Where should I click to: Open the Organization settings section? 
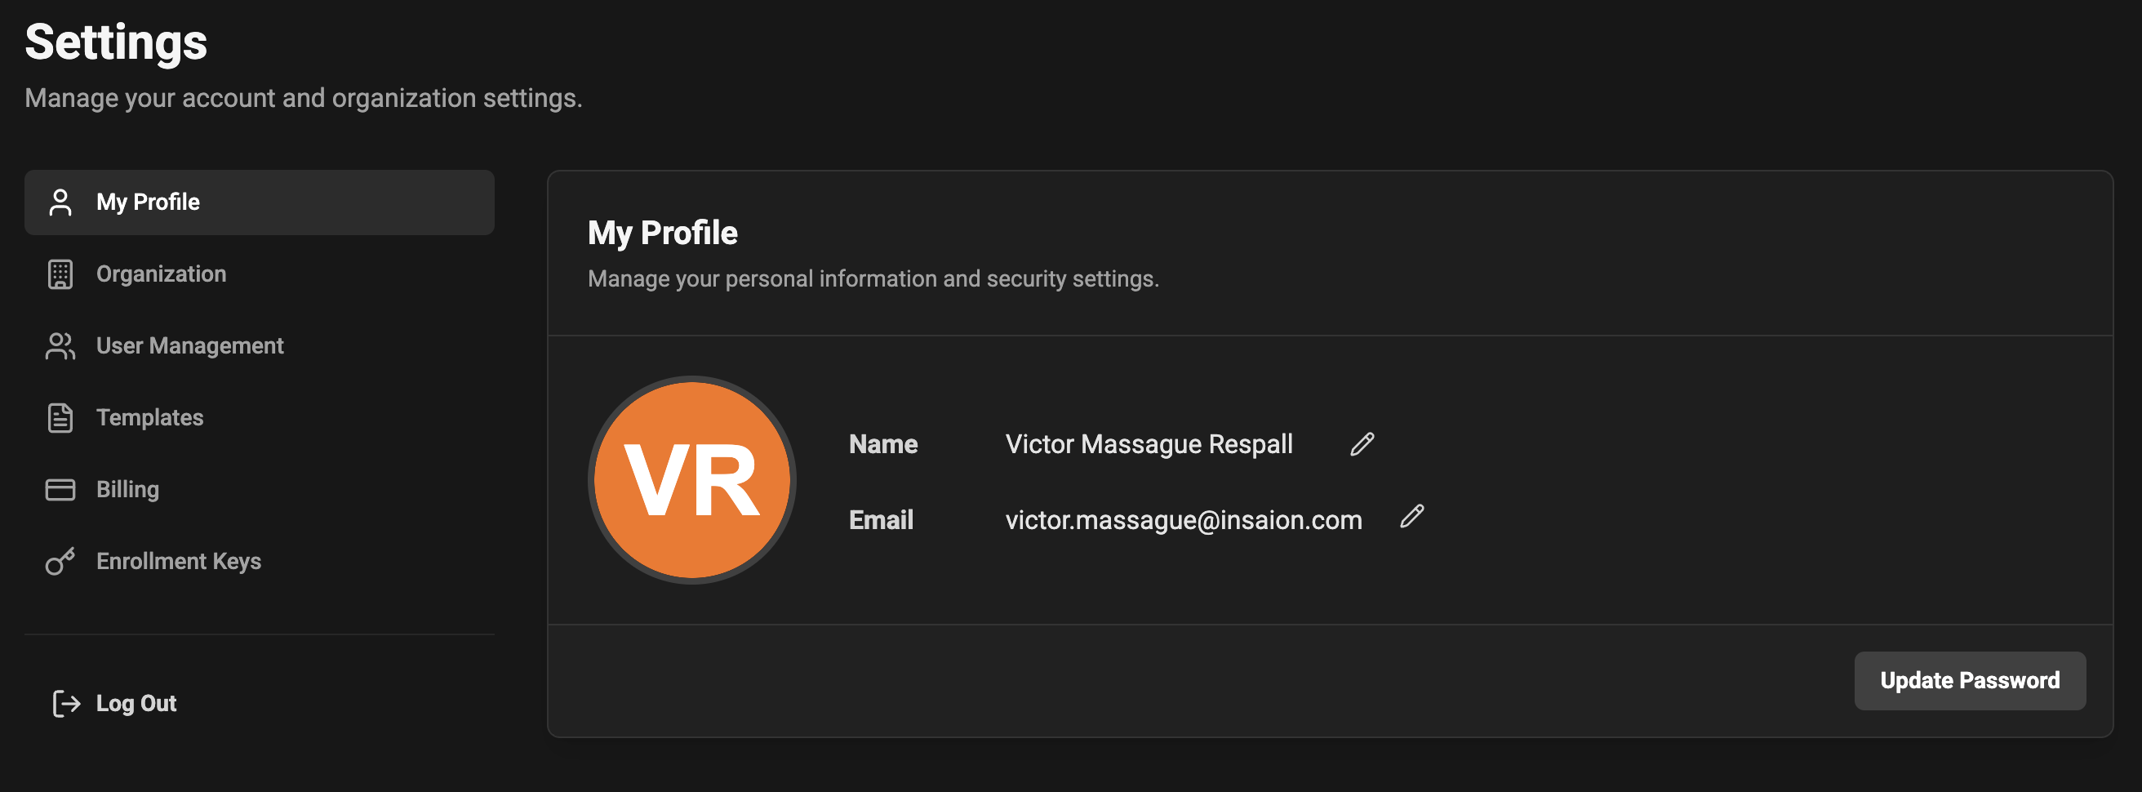click(162, 273)
